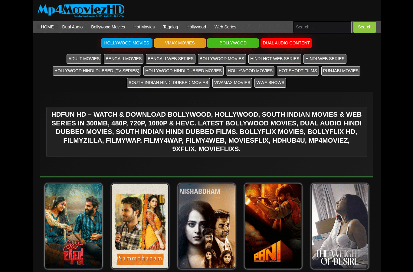Viewport: 413px width, 272px height.
Task: Open WWE SHOWS category tag
Action: 270,83
